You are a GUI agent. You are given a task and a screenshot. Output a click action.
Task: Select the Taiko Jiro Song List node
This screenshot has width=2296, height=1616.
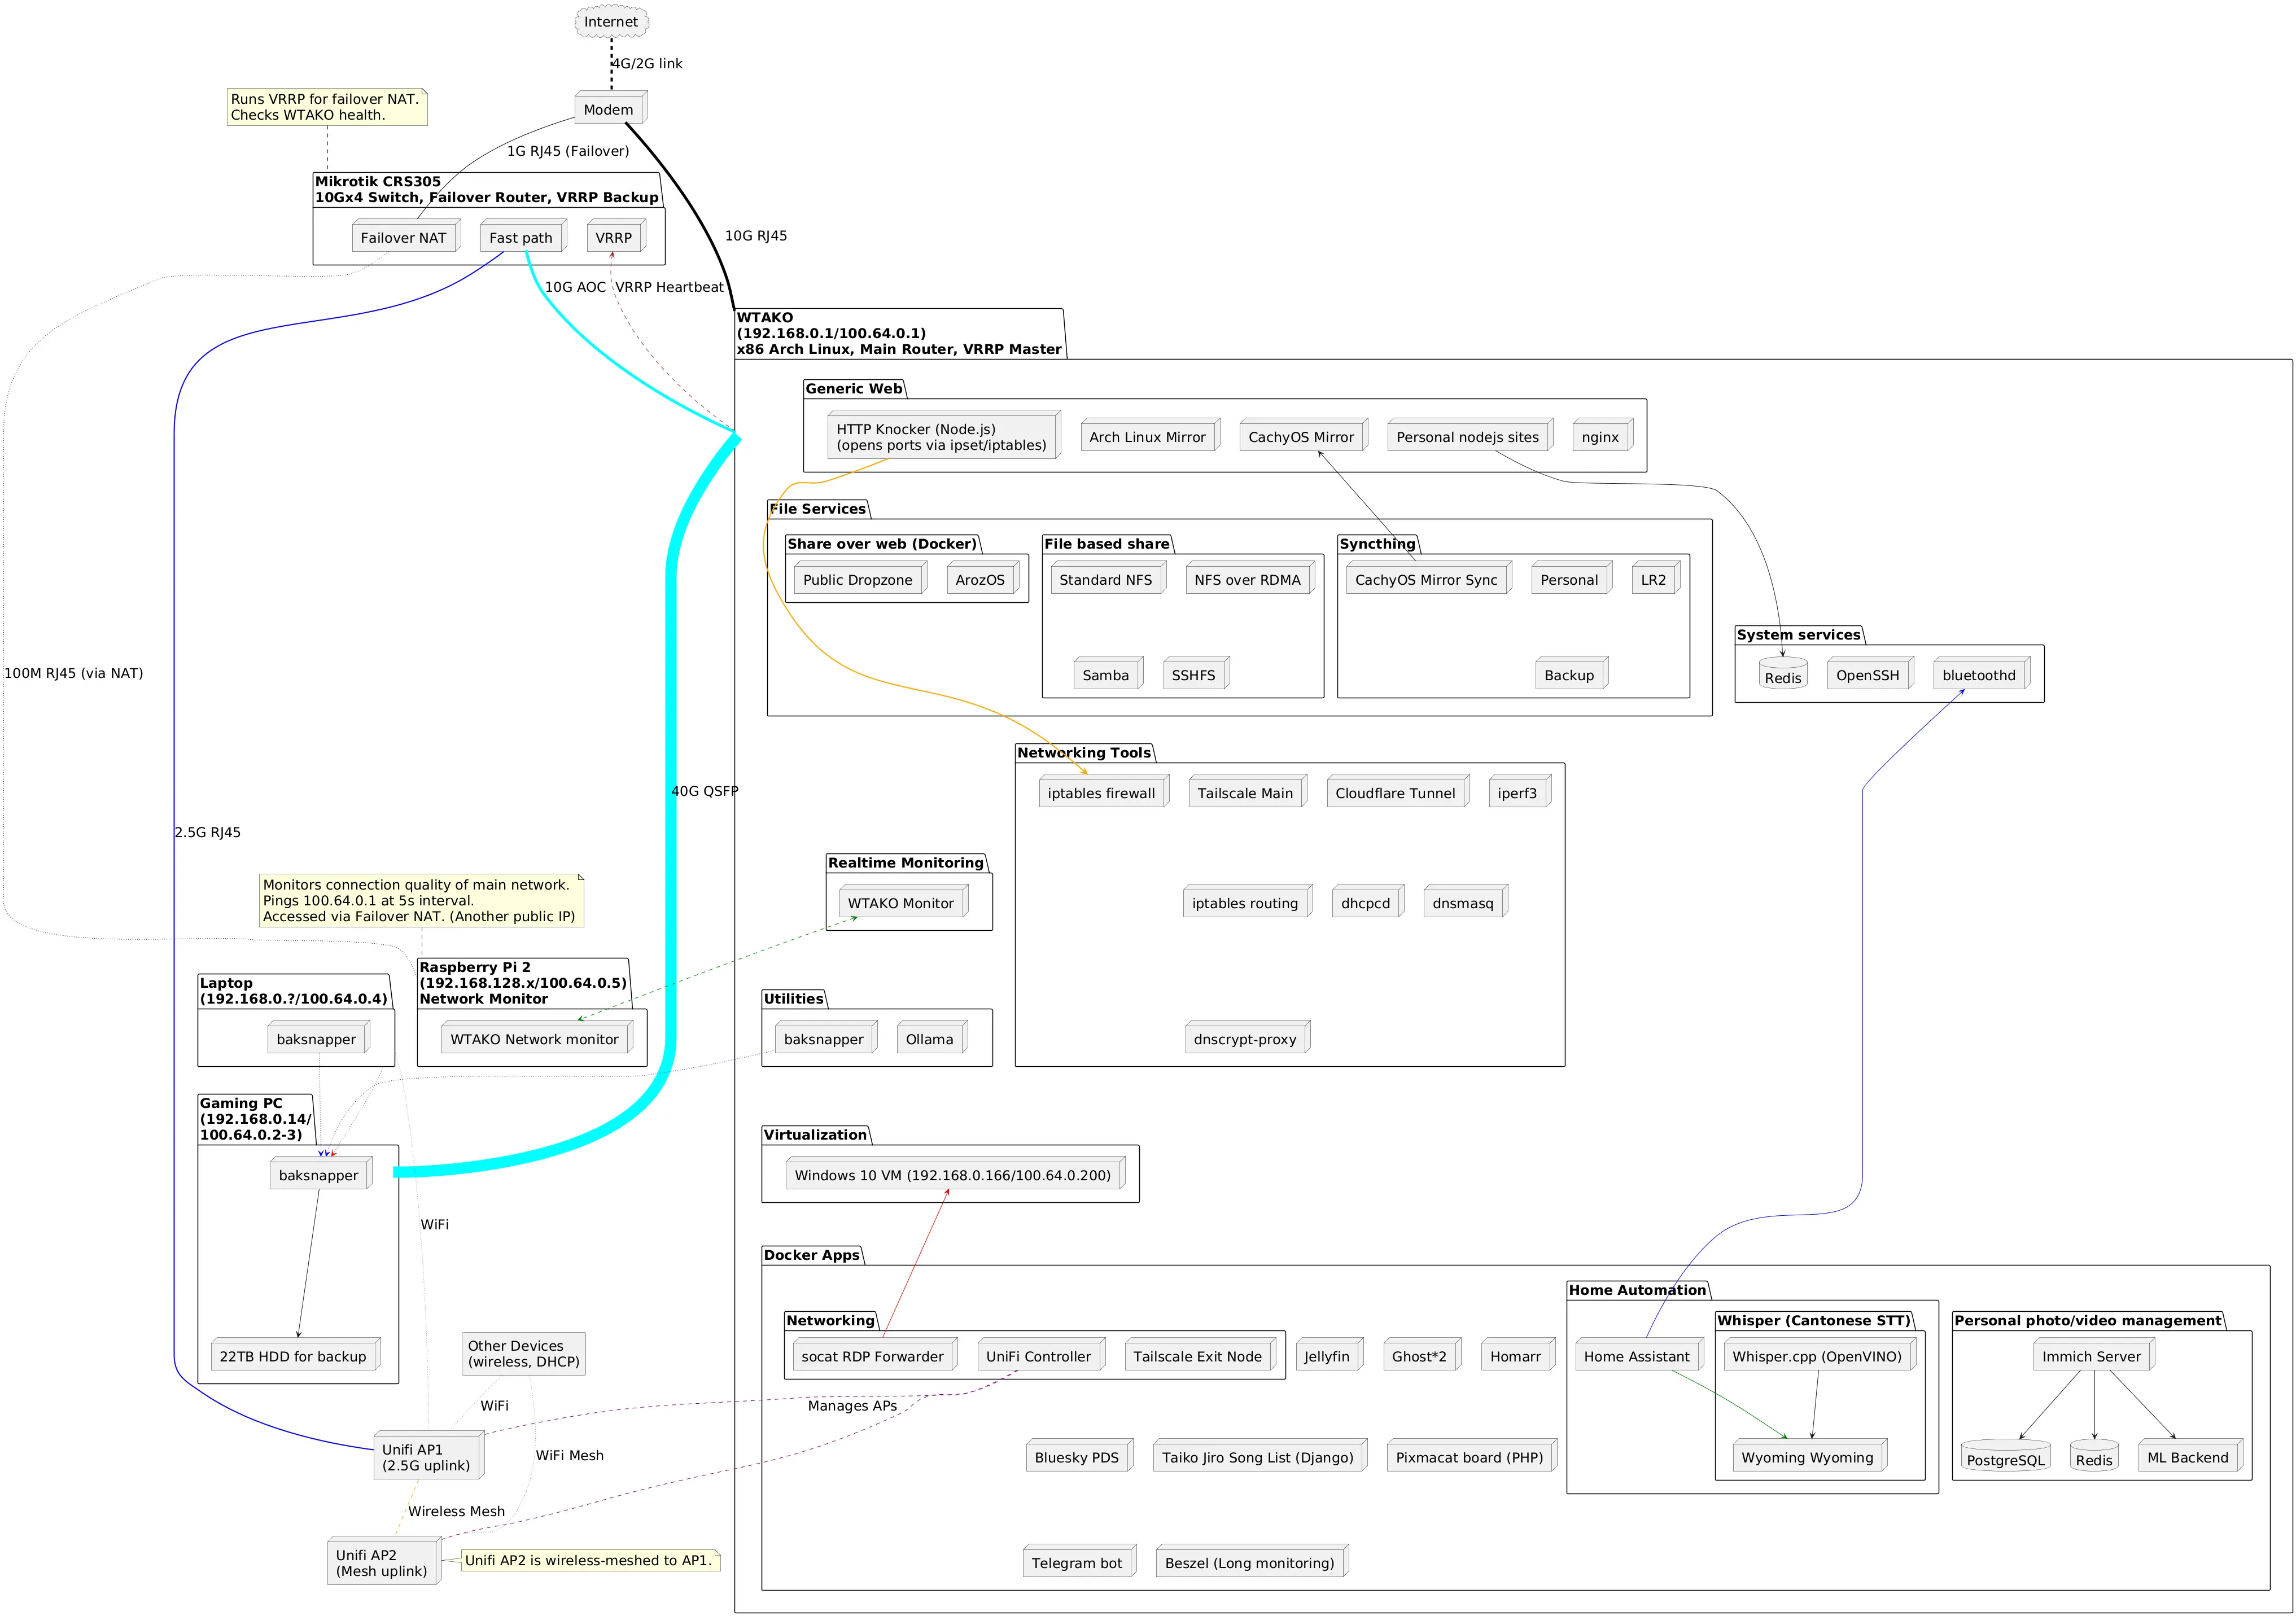pos(1260,1456)
